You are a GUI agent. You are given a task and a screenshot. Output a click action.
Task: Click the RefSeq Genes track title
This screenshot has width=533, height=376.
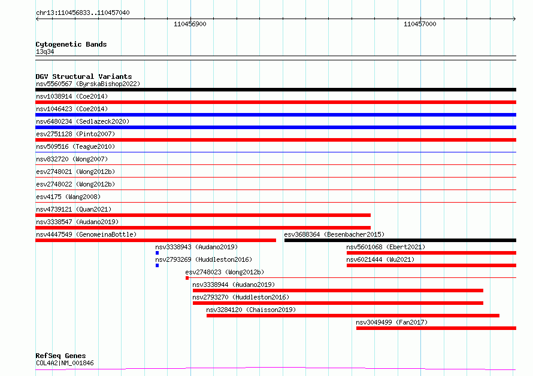click(60, 356)
